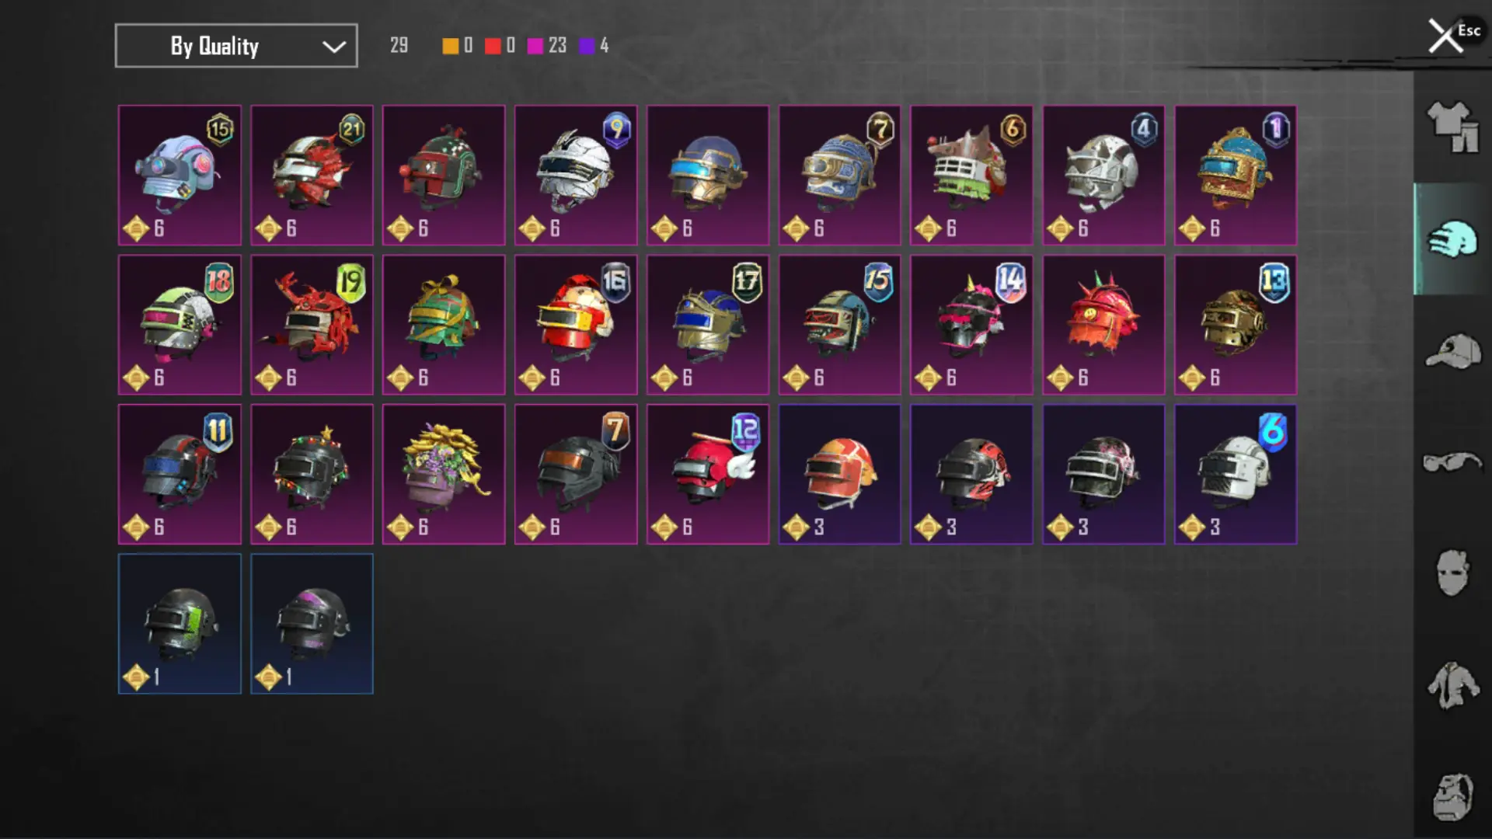The width and height of the screenshot is (1492, 839).
Task: Select the helmet category icon in sidebar
Action: point(1452,238)
